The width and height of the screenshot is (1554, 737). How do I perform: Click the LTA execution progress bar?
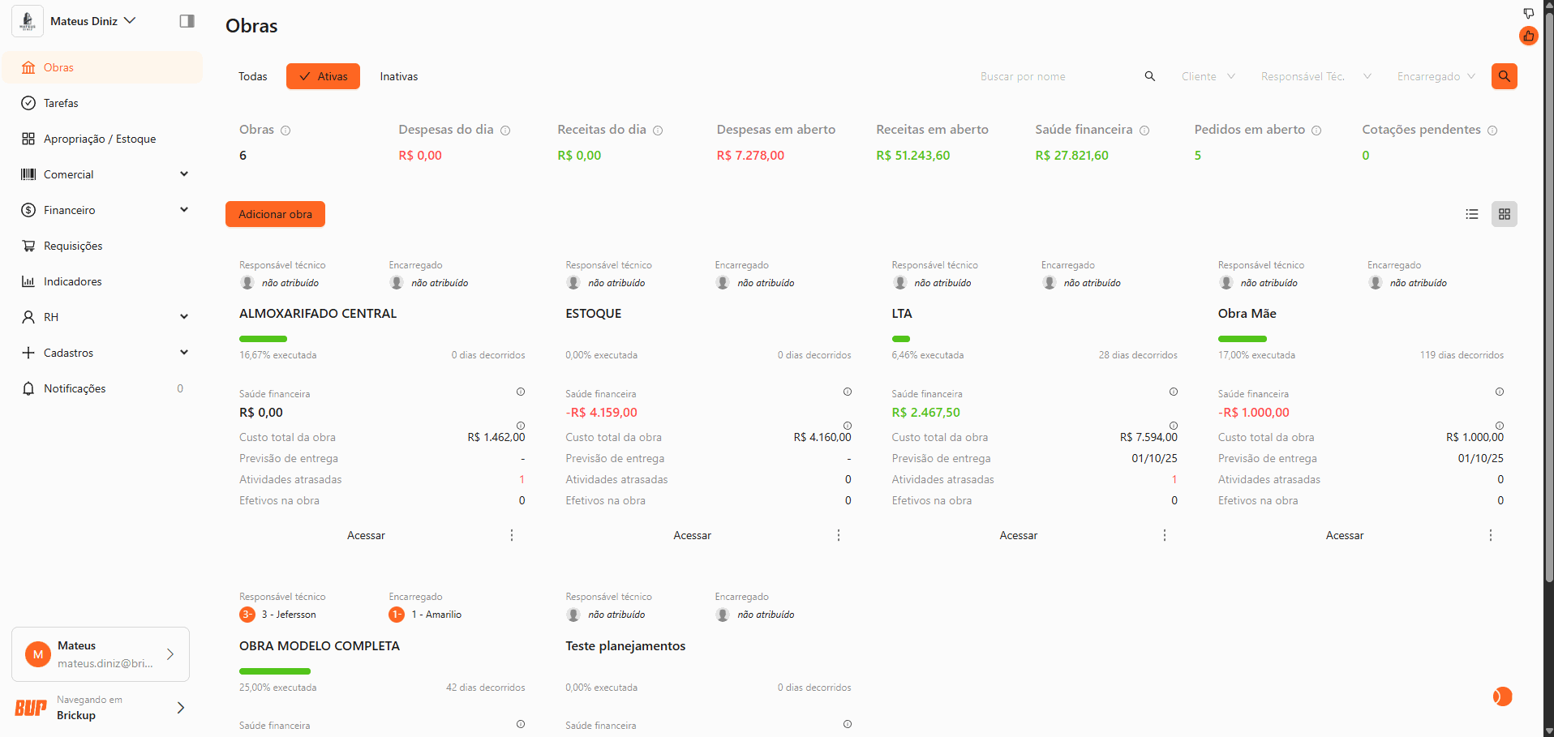(901, 339)
